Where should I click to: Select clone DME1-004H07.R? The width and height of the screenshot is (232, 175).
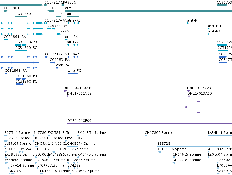[77, 88]
